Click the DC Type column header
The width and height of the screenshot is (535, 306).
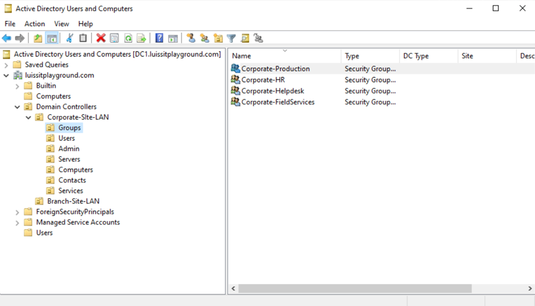point(429,56)
